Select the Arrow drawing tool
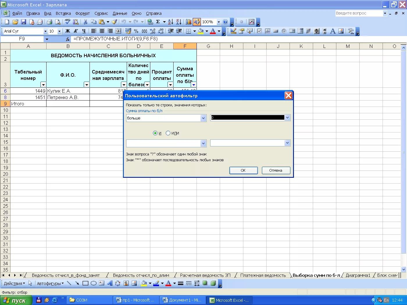The image size is (407, 305). click(77, 283)
